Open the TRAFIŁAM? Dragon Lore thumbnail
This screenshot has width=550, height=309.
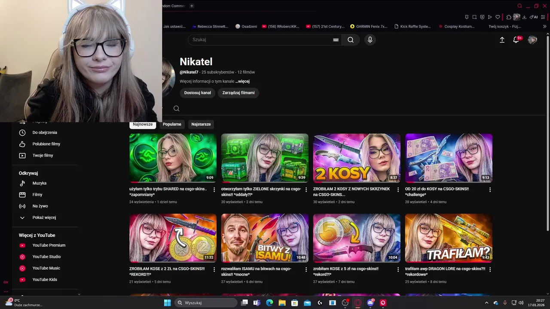[x=449, y=238]
